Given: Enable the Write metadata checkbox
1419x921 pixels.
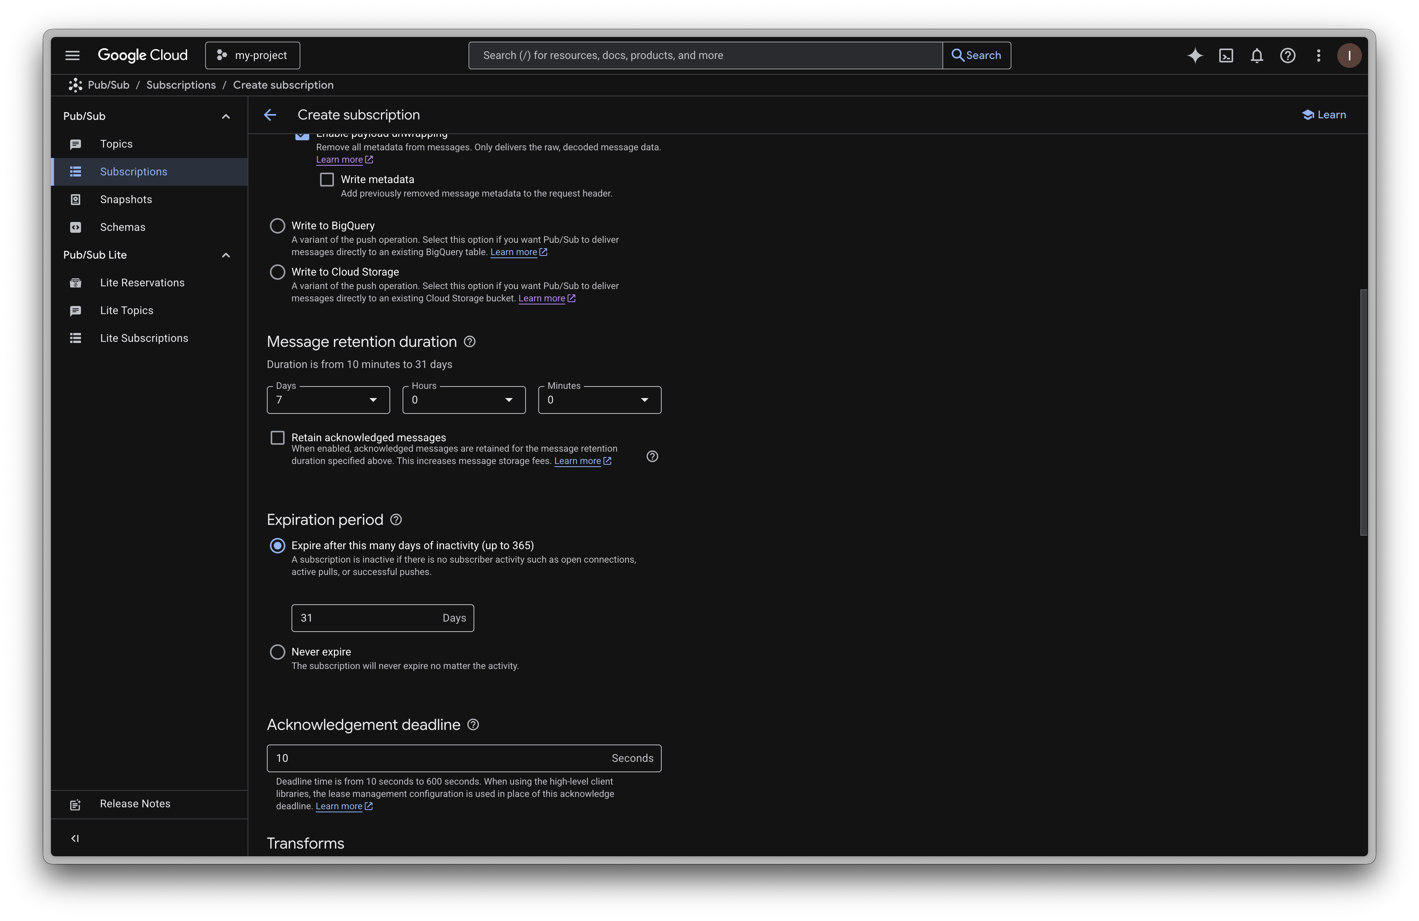Looking at the screenshot, I should coord(327,179).
